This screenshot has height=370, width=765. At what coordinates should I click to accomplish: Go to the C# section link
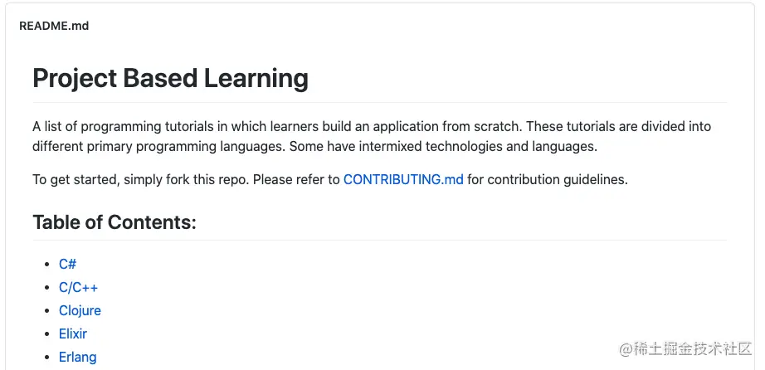67,264
